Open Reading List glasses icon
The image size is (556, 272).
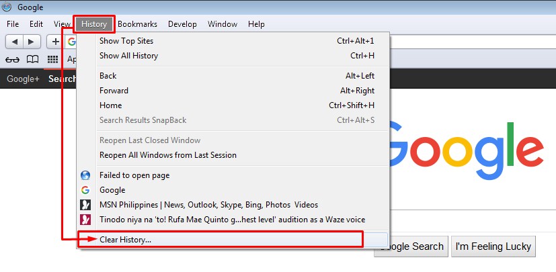[x=12, y=60]
